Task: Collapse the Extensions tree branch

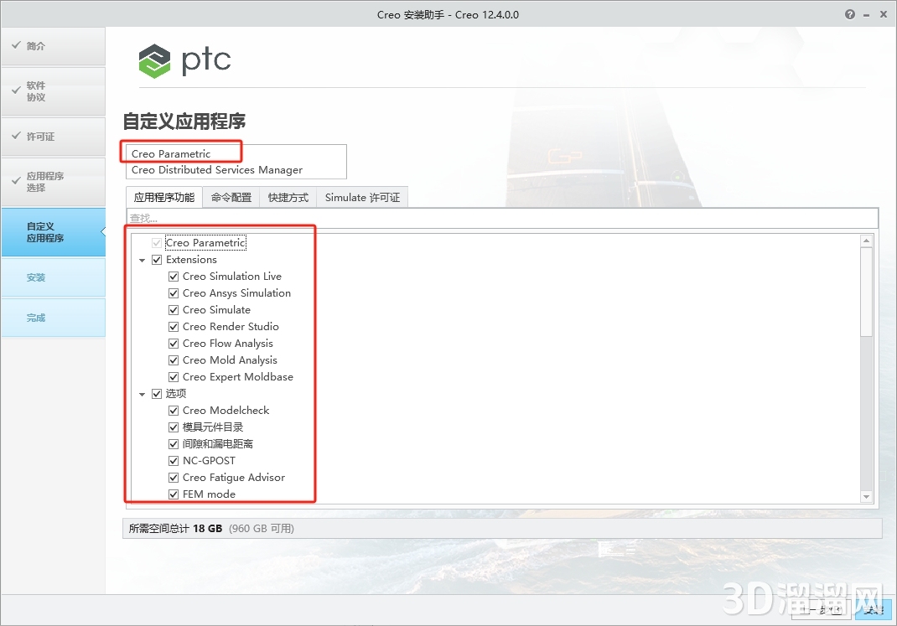Action: click(142, 259)
